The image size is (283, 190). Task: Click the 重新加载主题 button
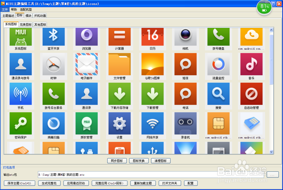(x=143, y=183)
